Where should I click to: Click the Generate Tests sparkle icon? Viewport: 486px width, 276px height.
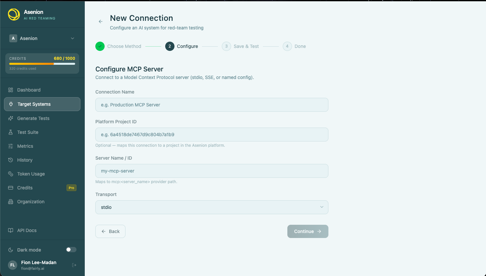pos(11,118)
